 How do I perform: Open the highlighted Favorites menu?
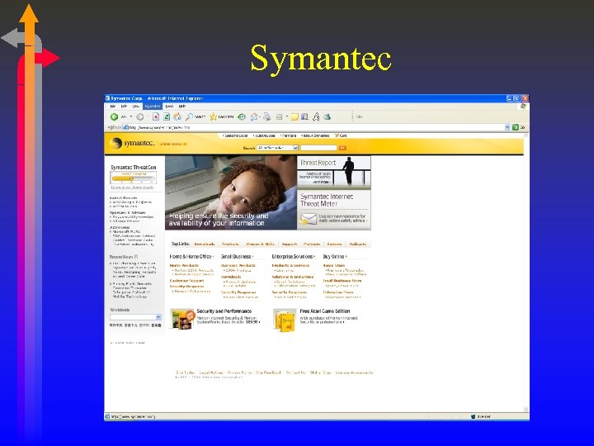153,107
